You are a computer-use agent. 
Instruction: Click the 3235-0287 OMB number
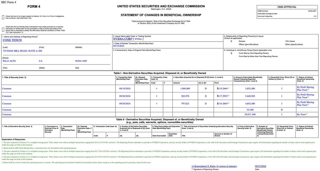point(312,11)
